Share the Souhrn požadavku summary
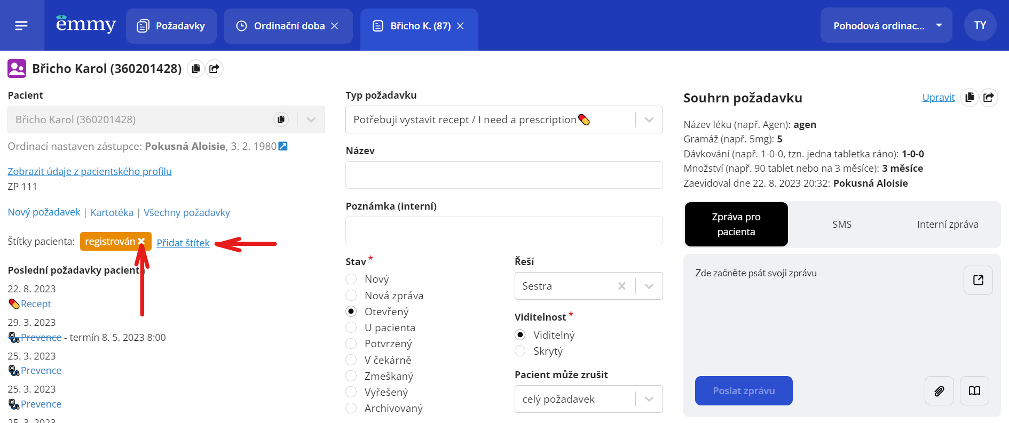Viewport: 1009px width, 423px height. [989, 97]
